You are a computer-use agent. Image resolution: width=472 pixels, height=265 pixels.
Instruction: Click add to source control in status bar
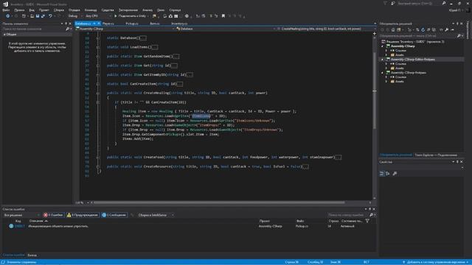pos(435,262)
